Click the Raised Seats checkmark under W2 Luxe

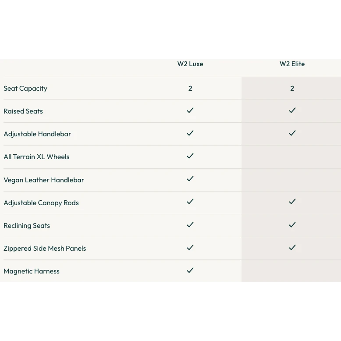[190, 110]
